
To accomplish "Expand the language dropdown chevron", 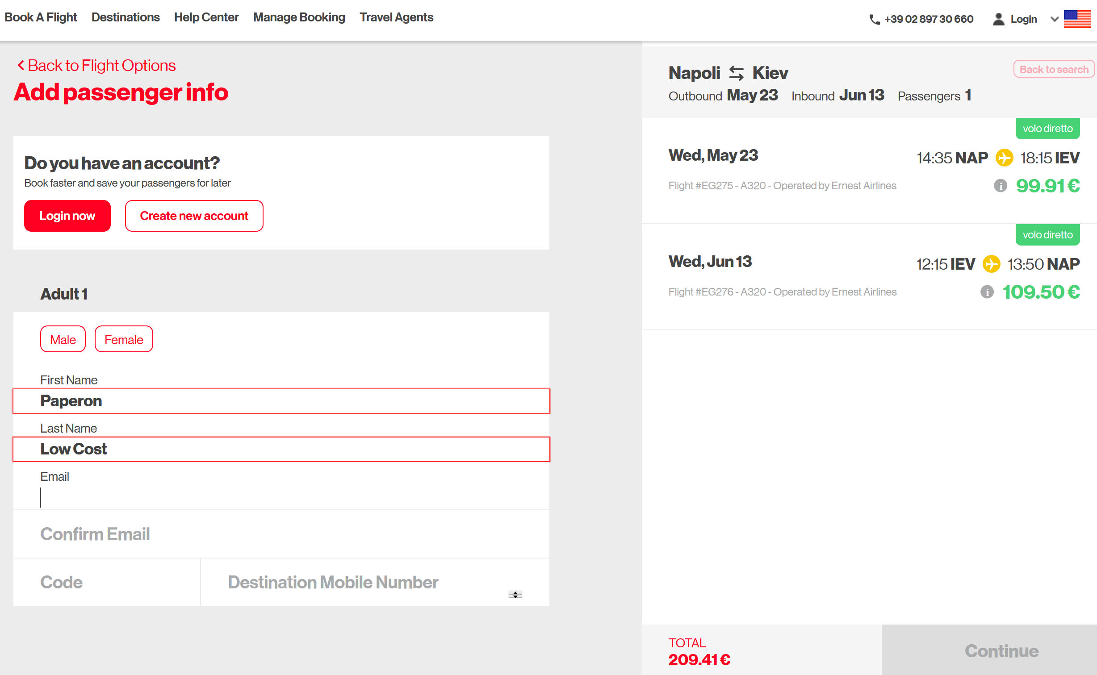I will click(x=1055, y=19).
